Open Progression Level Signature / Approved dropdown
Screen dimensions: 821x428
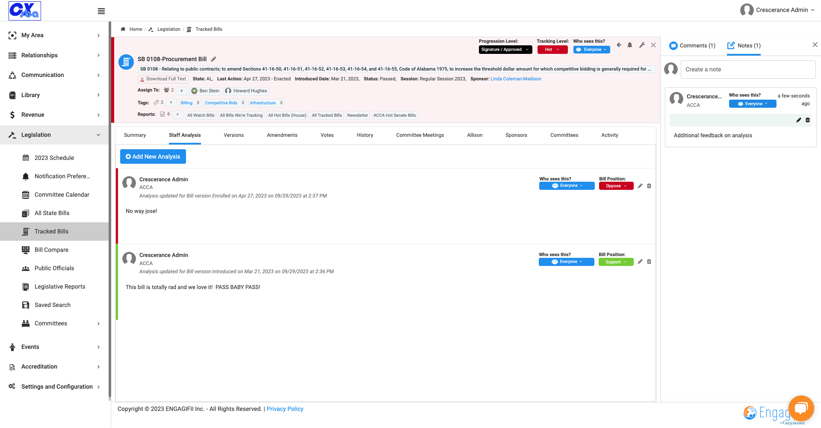coord(505,50)
